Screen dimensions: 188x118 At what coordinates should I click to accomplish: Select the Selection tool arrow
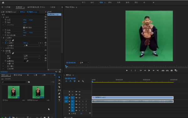tap(59, 77)
